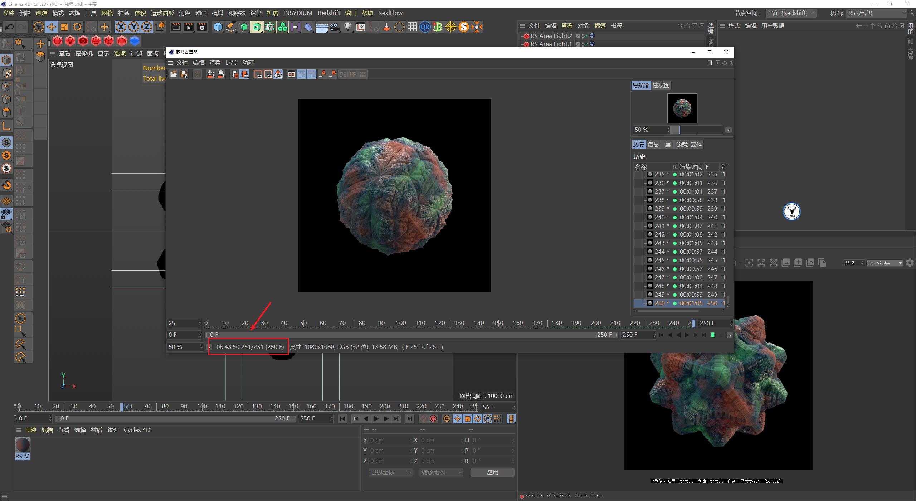Enable keyframe recording in the animation toolbar
This screenshot has width=916, height=501.
[x=433, y=418]
